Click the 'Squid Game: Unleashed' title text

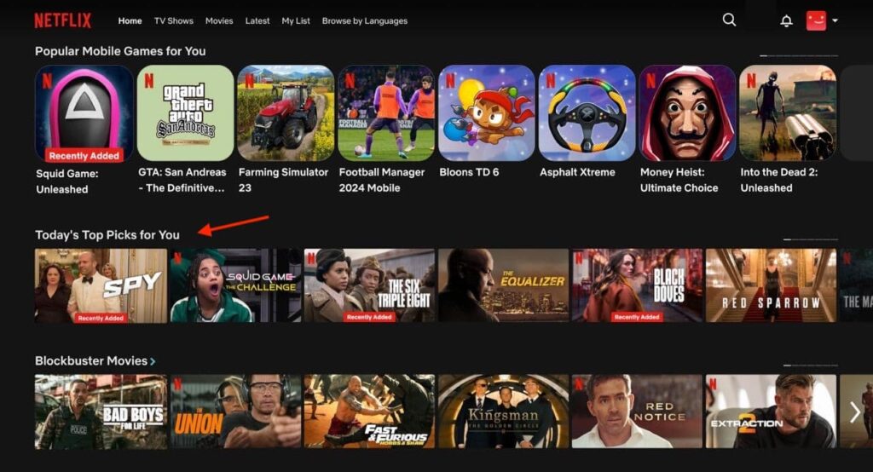pos(67,181)
